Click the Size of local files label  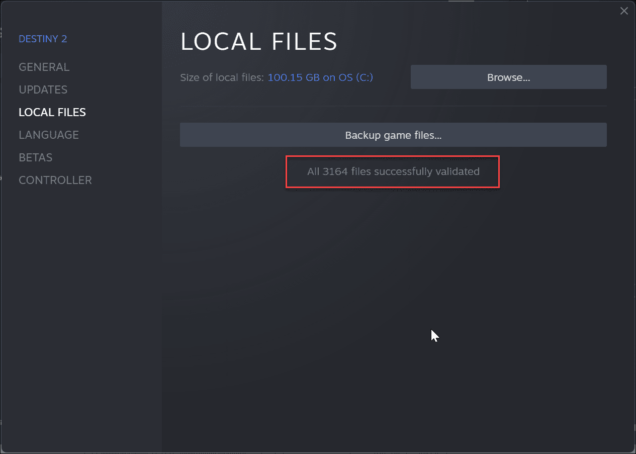pos(222,77)
